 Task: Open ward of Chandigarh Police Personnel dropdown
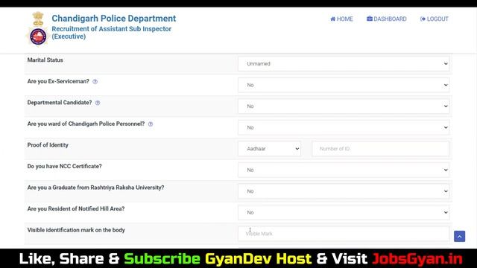[344, 127]
